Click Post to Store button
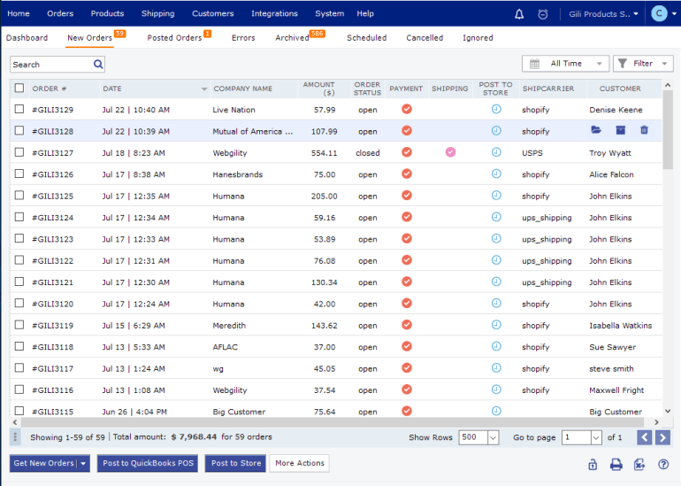This screenshot has height=486, width=681. click(236, 463)
